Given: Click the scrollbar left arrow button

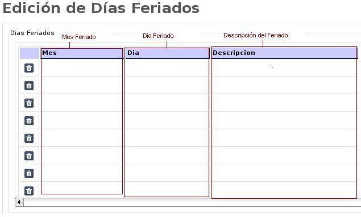Looking at the screenshot, I should pos(19,202).
